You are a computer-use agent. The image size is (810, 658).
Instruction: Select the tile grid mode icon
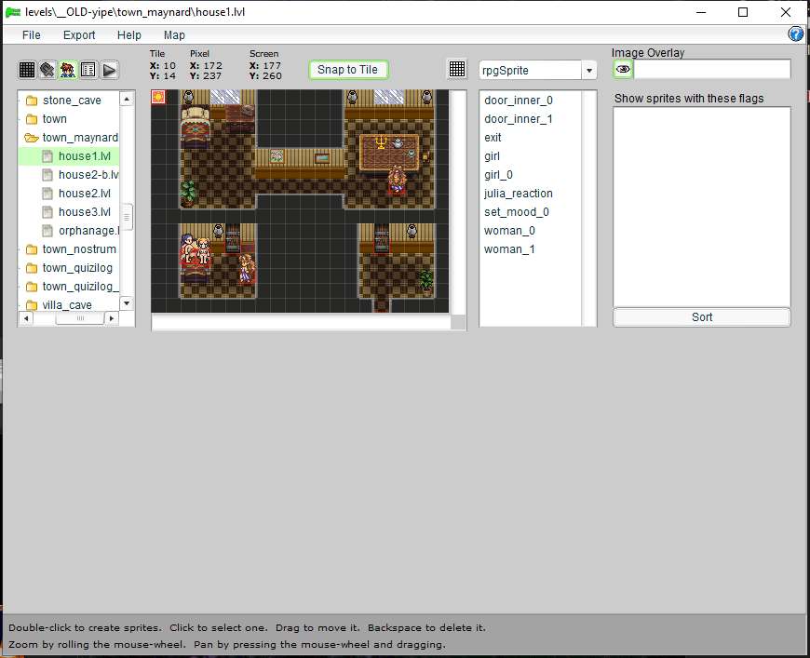[27, 70]
